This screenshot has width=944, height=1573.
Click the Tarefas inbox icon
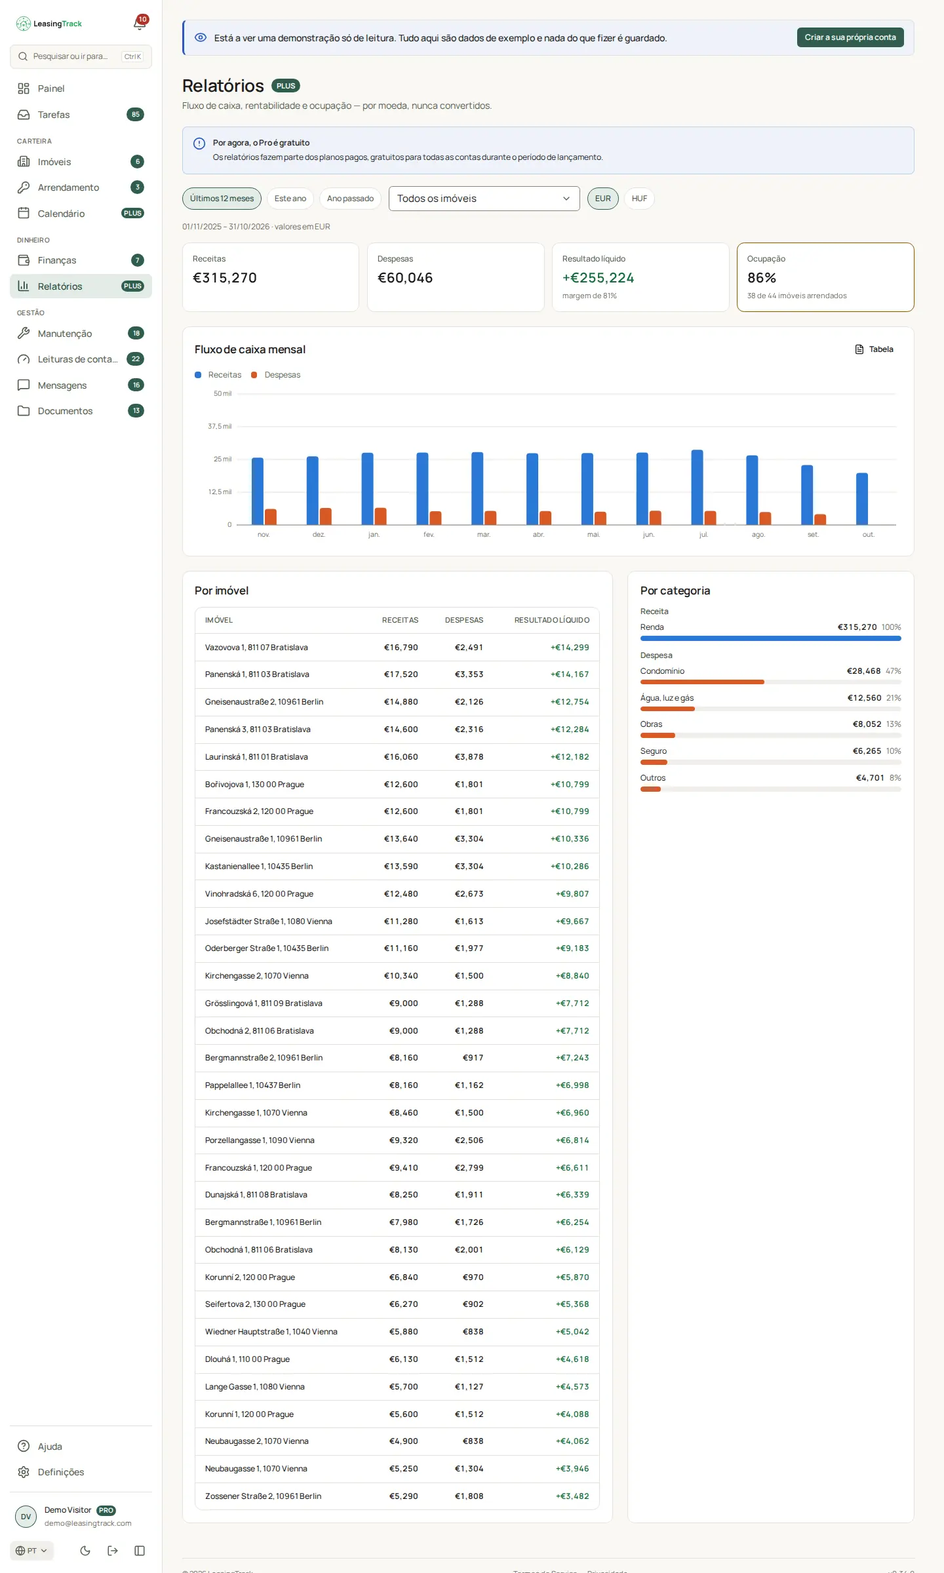tap(24, 115)
